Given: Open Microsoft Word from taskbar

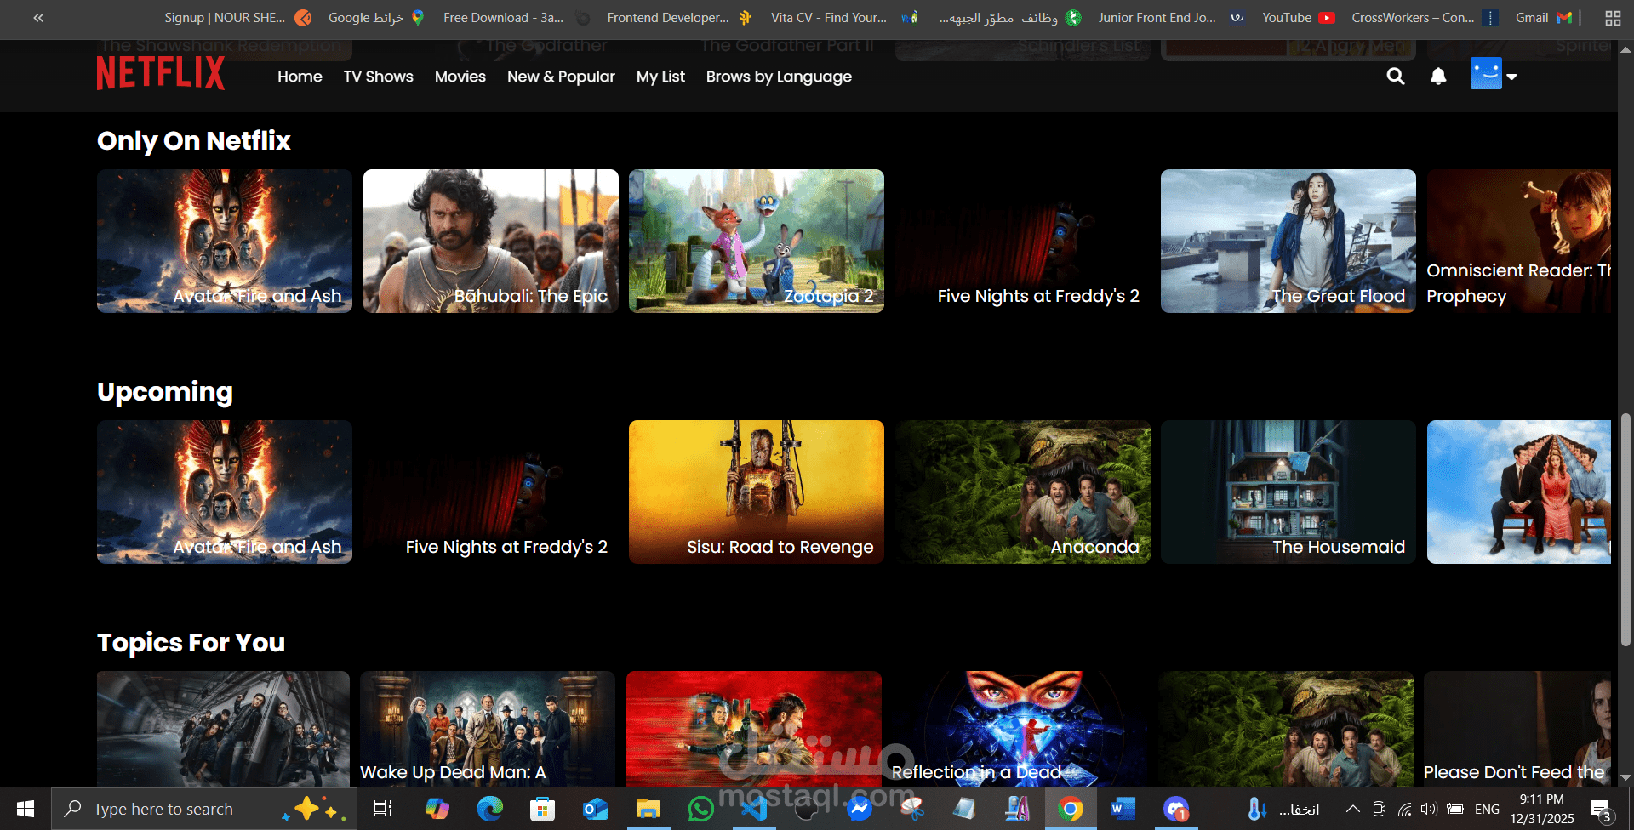Looking at the screenshot, I should click(x=1123, y=809).
